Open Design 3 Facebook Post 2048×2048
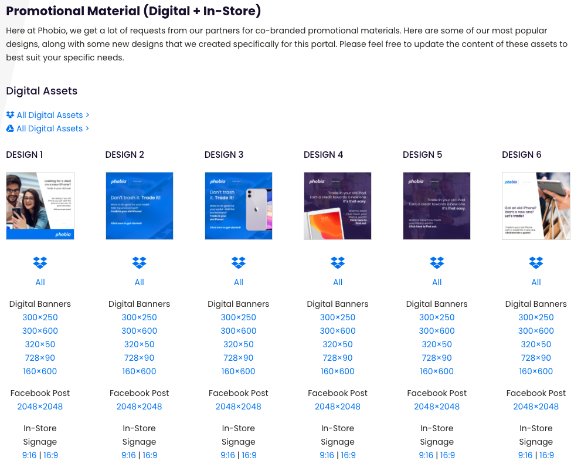 coord(238,407)
